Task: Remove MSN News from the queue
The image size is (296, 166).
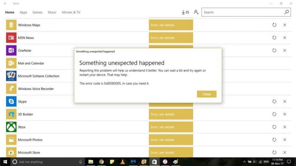Action: click(285, 38)
